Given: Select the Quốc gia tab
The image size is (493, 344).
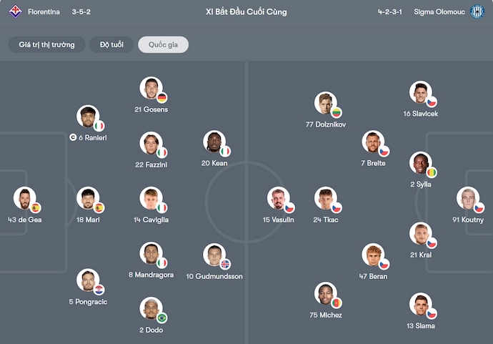Looking at the screenshot, I should point(163,45).
